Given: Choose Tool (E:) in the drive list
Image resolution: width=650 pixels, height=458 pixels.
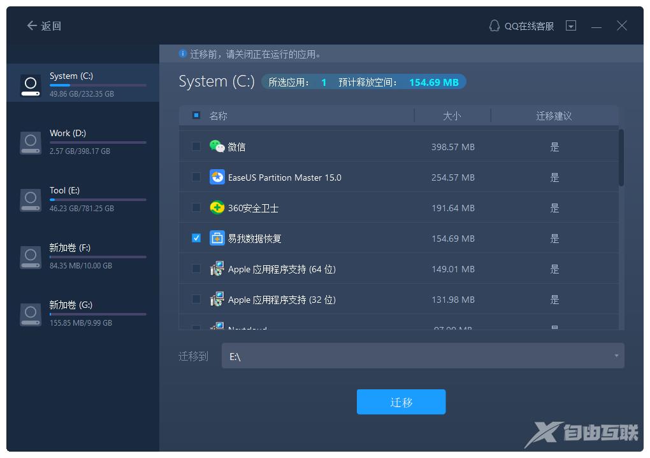Looking at the screenshot, I should 83,199.
